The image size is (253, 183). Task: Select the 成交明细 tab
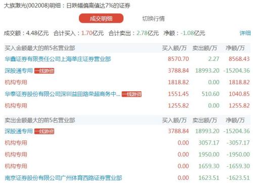[101, 18]
